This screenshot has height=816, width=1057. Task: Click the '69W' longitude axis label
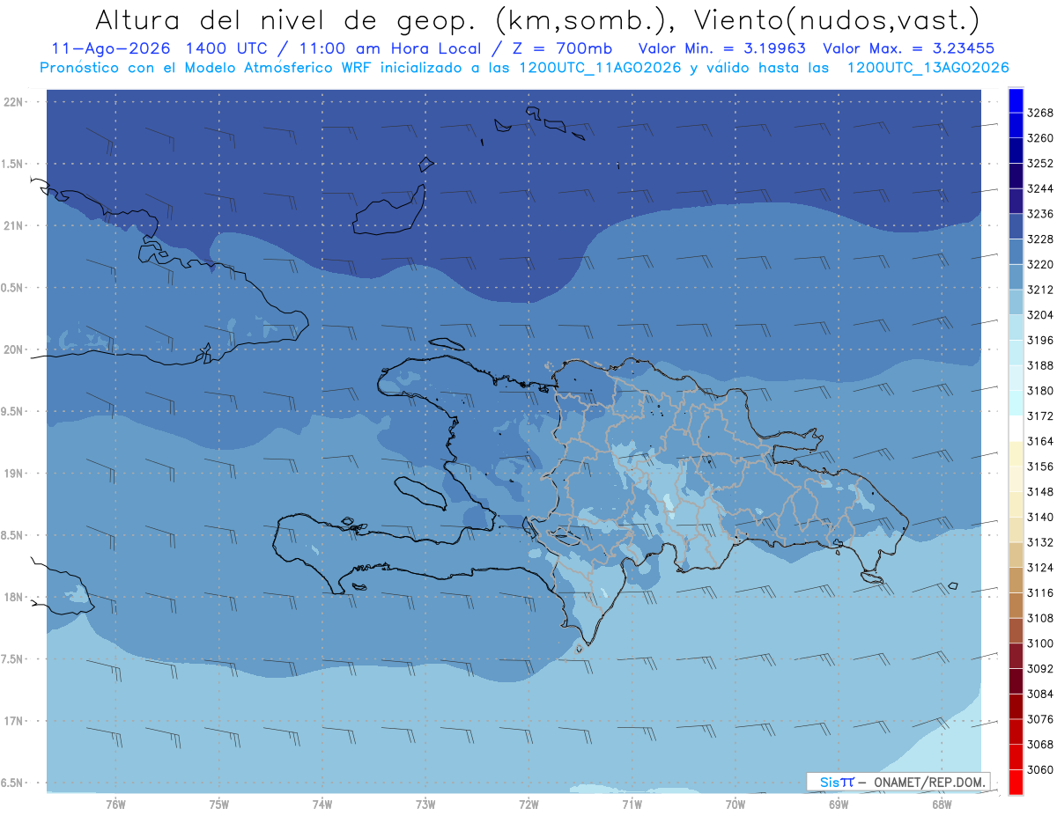tap(839, 805)
